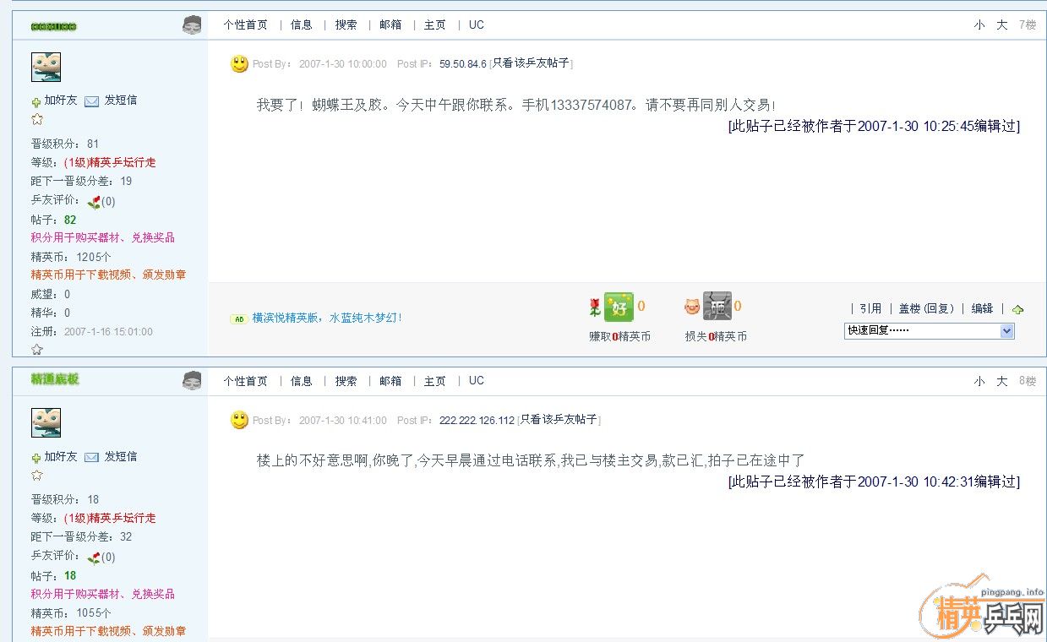1047x642 pixels.
Task: Set font size to 小 on floor 8
Action: 979,381
